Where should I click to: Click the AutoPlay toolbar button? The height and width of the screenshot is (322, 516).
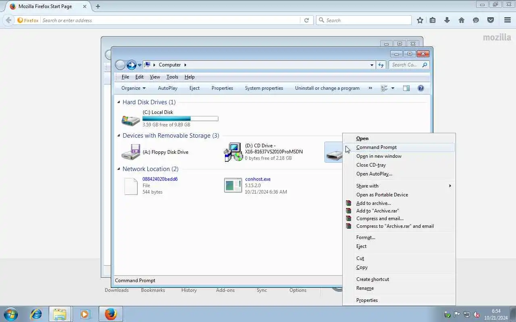168,88
